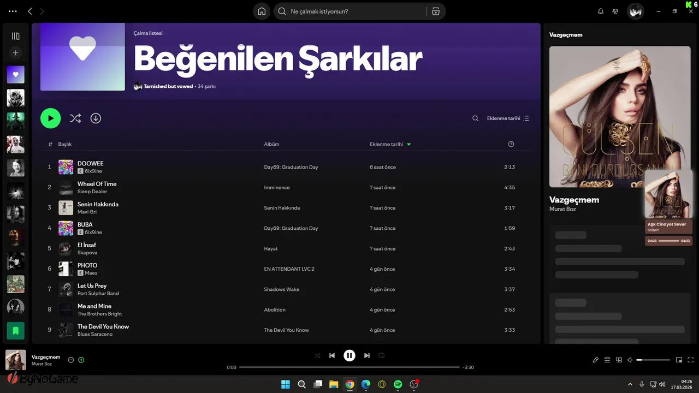This screenshot has height=393, width=699.
Task: Skip to the next track
Action: (x=367, y=355)
